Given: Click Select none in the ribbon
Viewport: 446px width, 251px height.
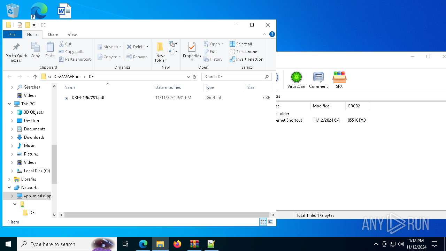Looking at the screenshot, I should point(243,52).
